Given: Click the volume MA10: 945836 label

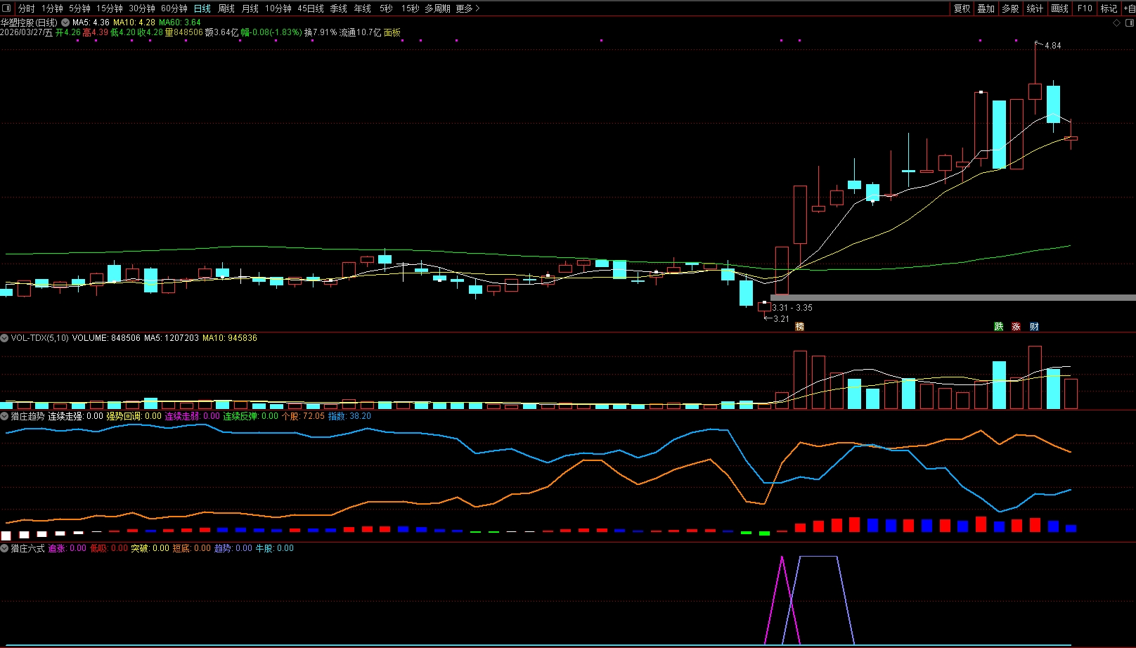Looking at the screenshot, I should pos(230,338).
